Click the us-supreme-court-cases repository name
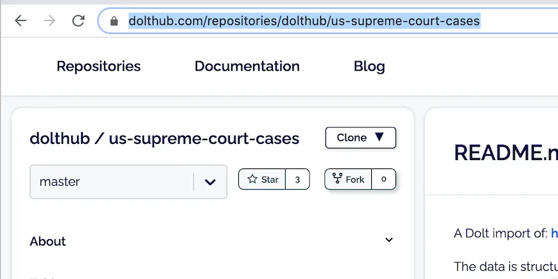The width and height of the screenshot is (558, 279). tap(204, 138)
